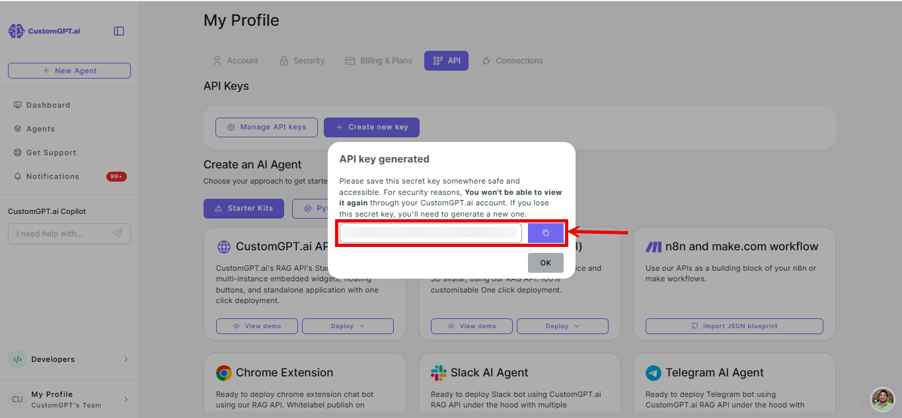Viewport: 902px width, 418px height.
Task: Click the Telegram AI Agent icon
Action: (654, 373)
